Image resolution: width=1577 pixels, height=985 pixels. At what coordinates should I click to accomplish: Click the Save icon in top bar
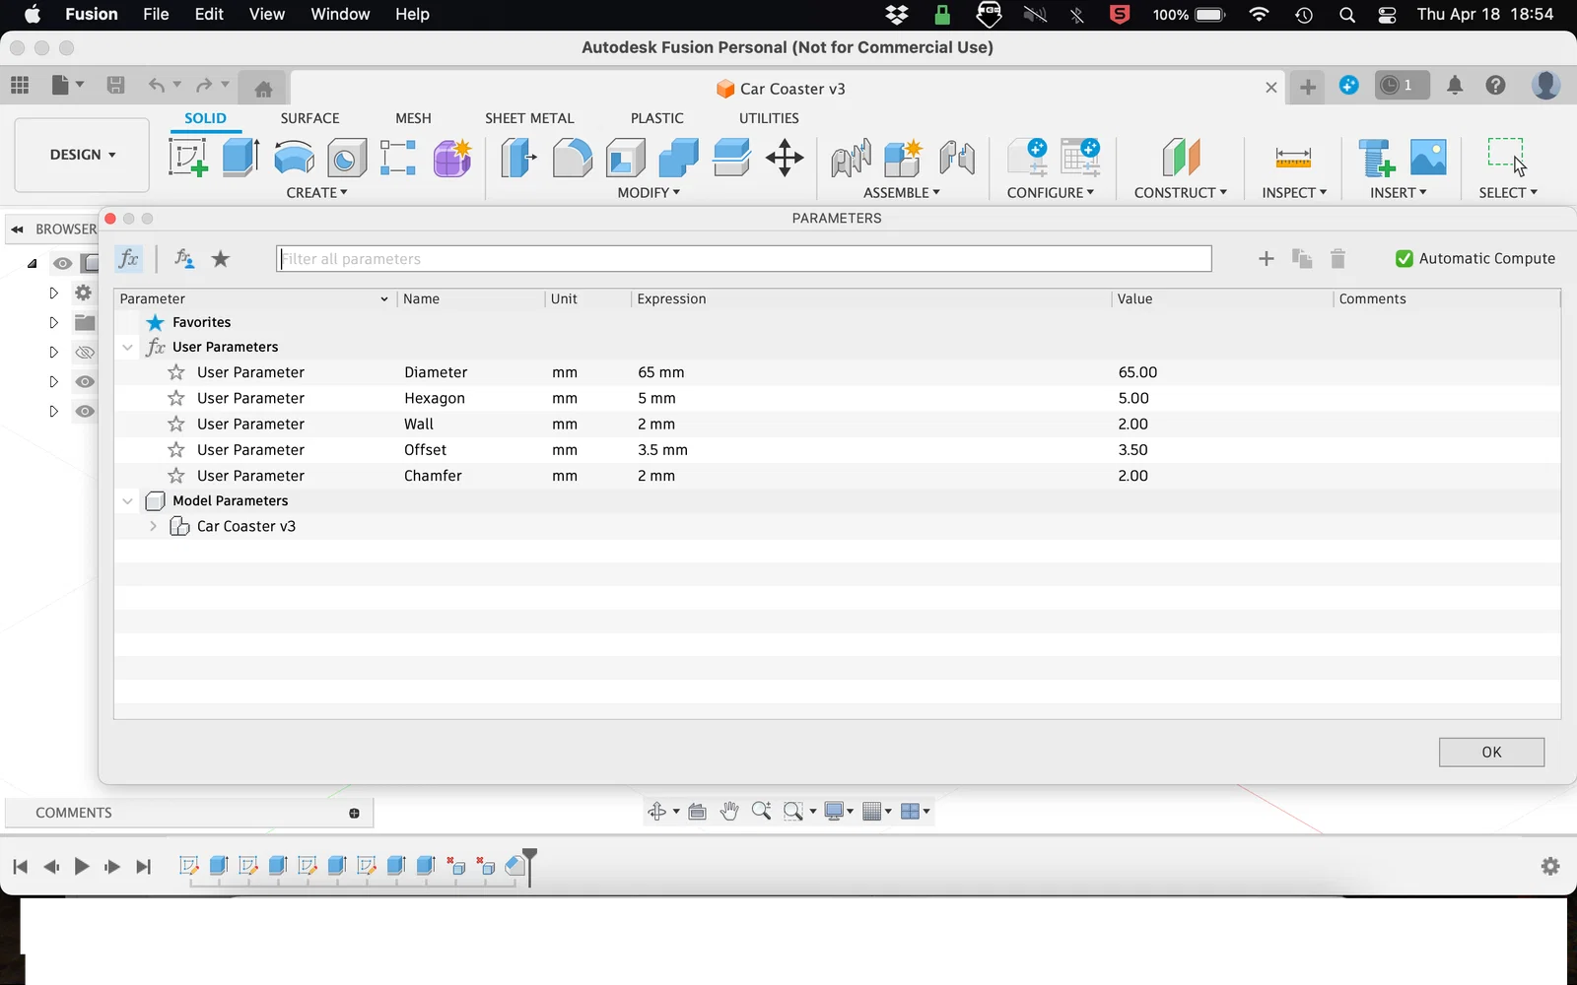coord(115,86)
